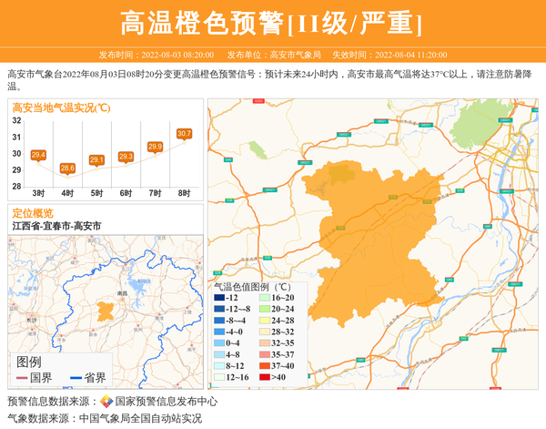Click the 江西省-宜春市-高安市 location text
This screenshot has height=429, width=546.
[56, 226]
